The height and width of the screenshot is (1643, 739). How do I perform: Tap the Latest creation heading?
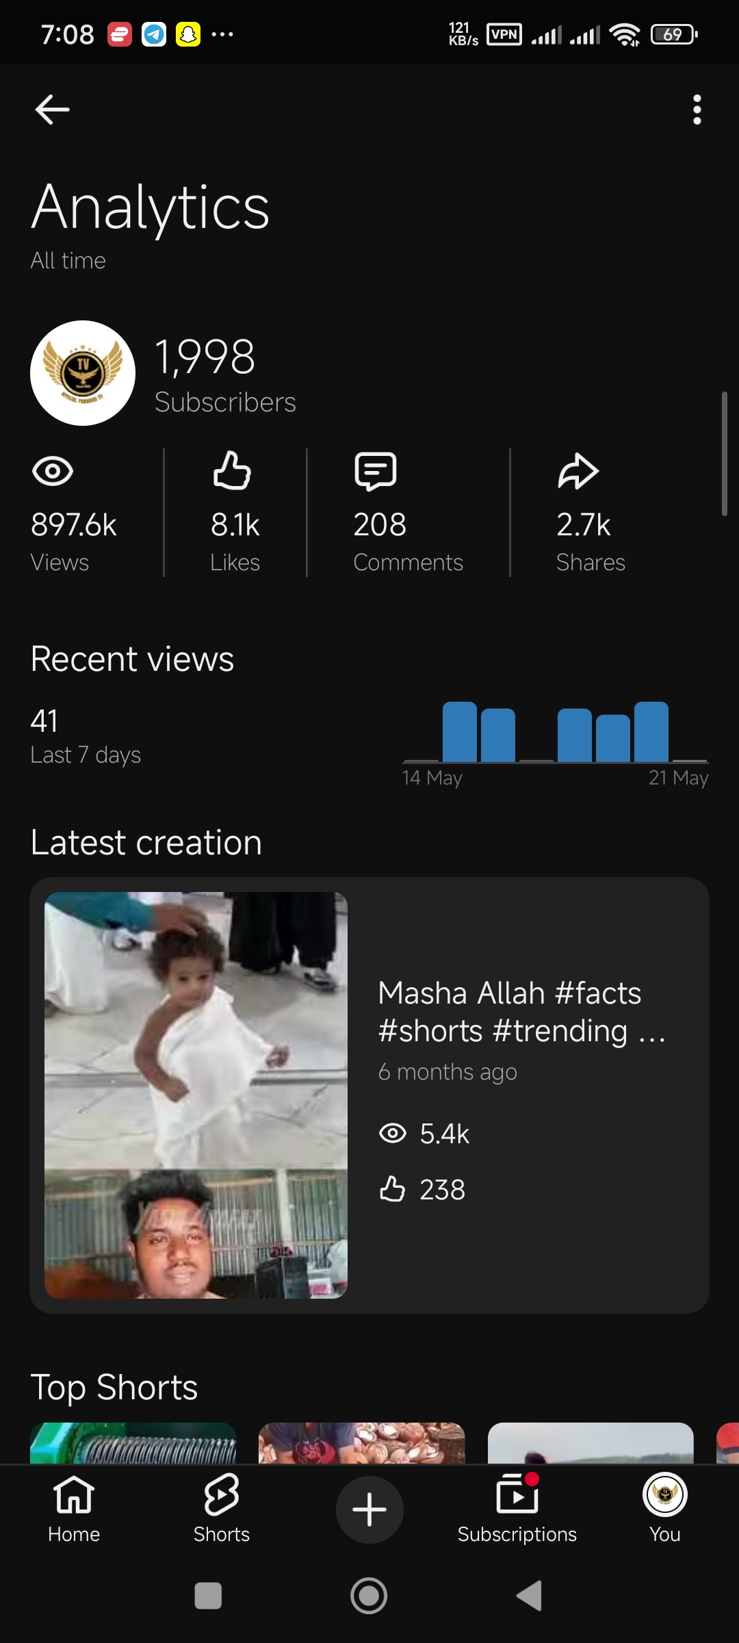[x=146, y=842]
